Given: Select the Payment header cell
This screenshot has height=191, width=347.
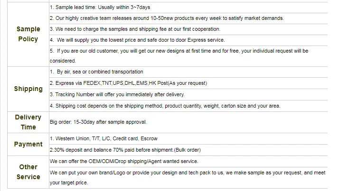Looking at the screenshot, I should 28,145.
